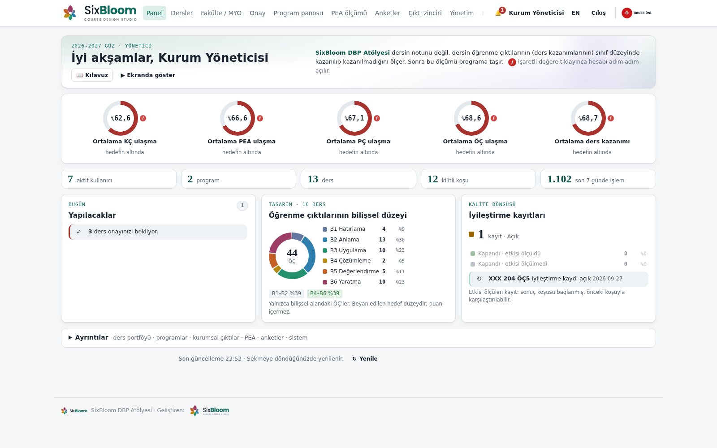Open the Onay menu item
This screenshot has width=717, height=448.
point(258,13)
